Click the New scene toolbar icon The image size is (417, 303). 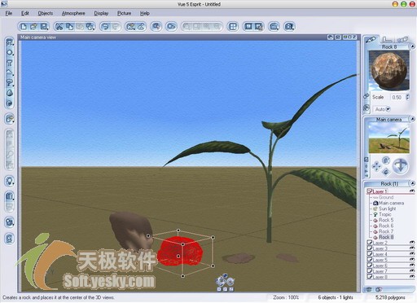tap(24, 26)
